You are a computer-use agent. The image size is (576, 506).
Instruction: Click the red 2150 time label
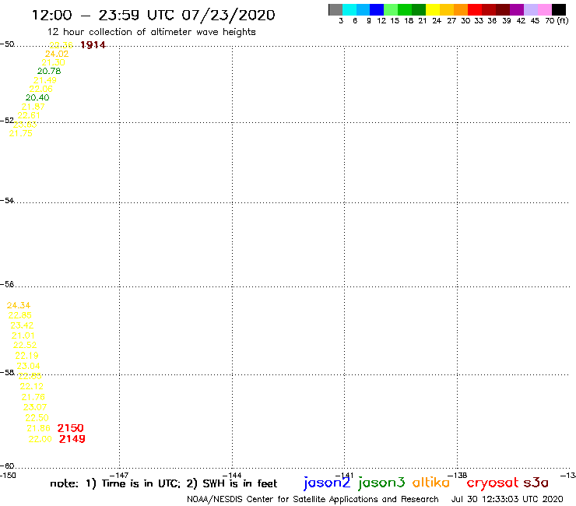[x=71, y=428]
